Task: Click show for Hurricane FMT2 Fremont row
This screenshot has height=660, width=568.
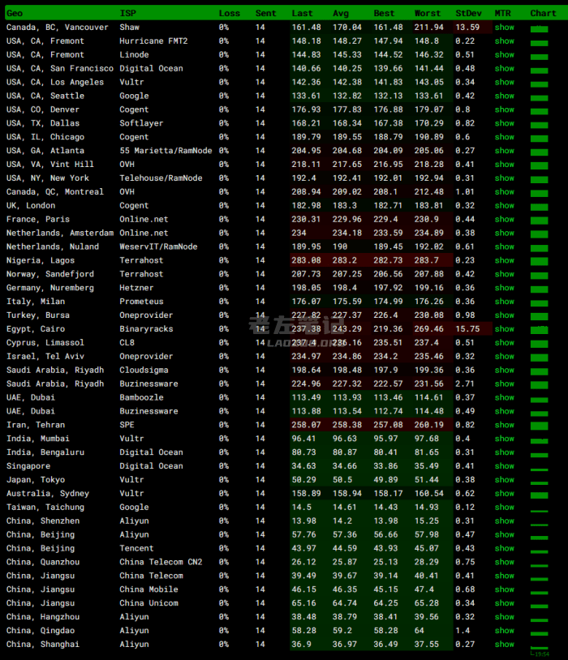Action: click(505, 41)
